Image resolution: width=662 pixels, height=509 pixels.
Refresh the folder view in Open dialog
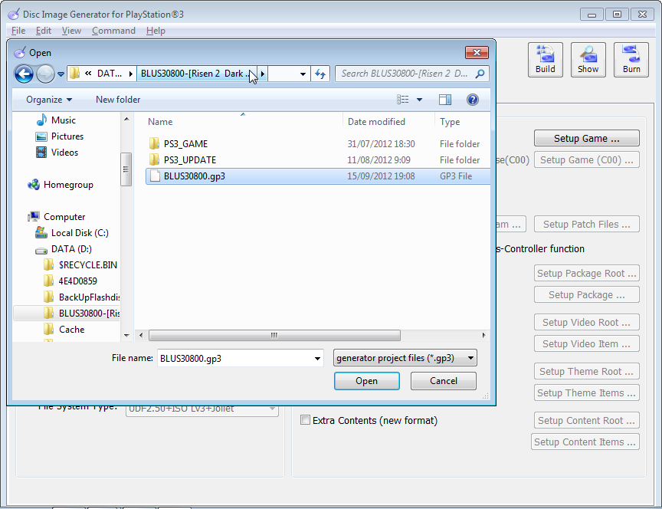pos(320,74)
